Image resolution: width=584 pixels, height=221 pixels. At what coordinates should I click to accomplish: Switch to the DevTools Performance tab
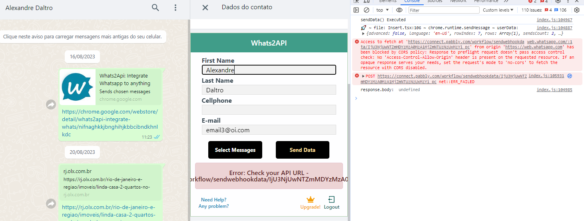[x=486, y=1]
